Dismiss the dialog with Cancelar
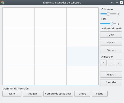Image resolution: width=124 pixels, height=103 pixels. click(x=111, y=82)
